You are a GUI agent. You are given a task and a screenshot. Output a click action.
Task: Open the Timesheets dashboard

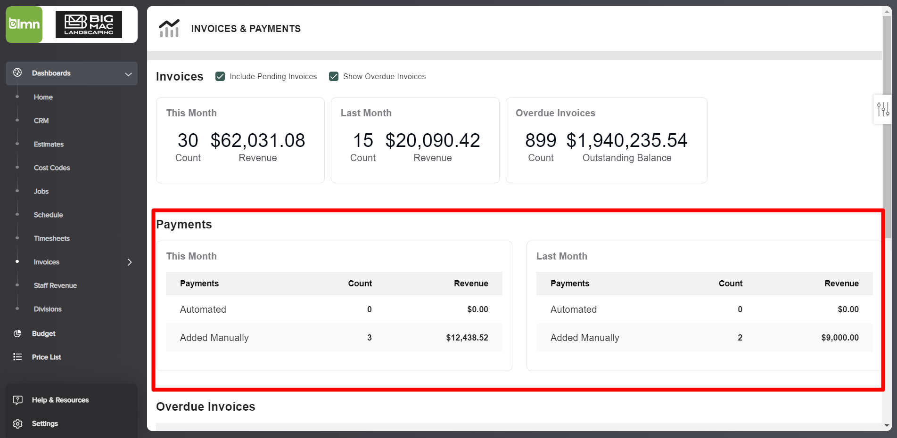click(51, 238)
